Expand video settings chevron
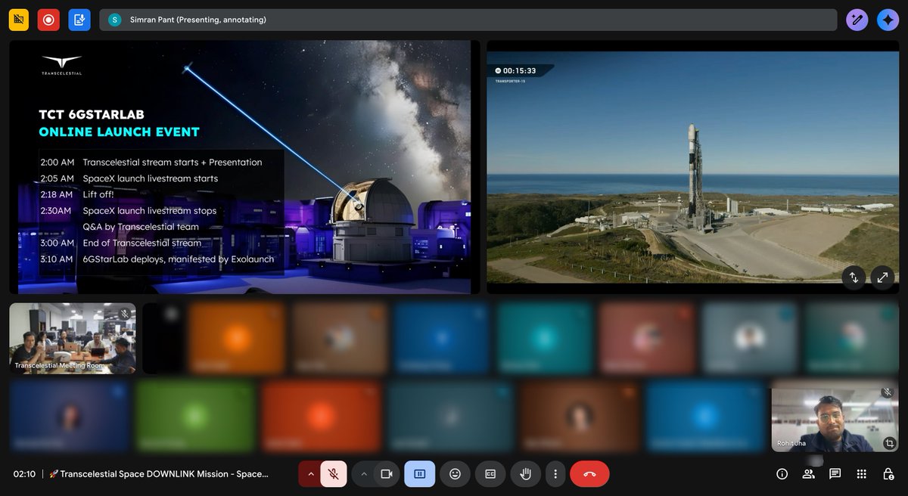 (363, 474)
